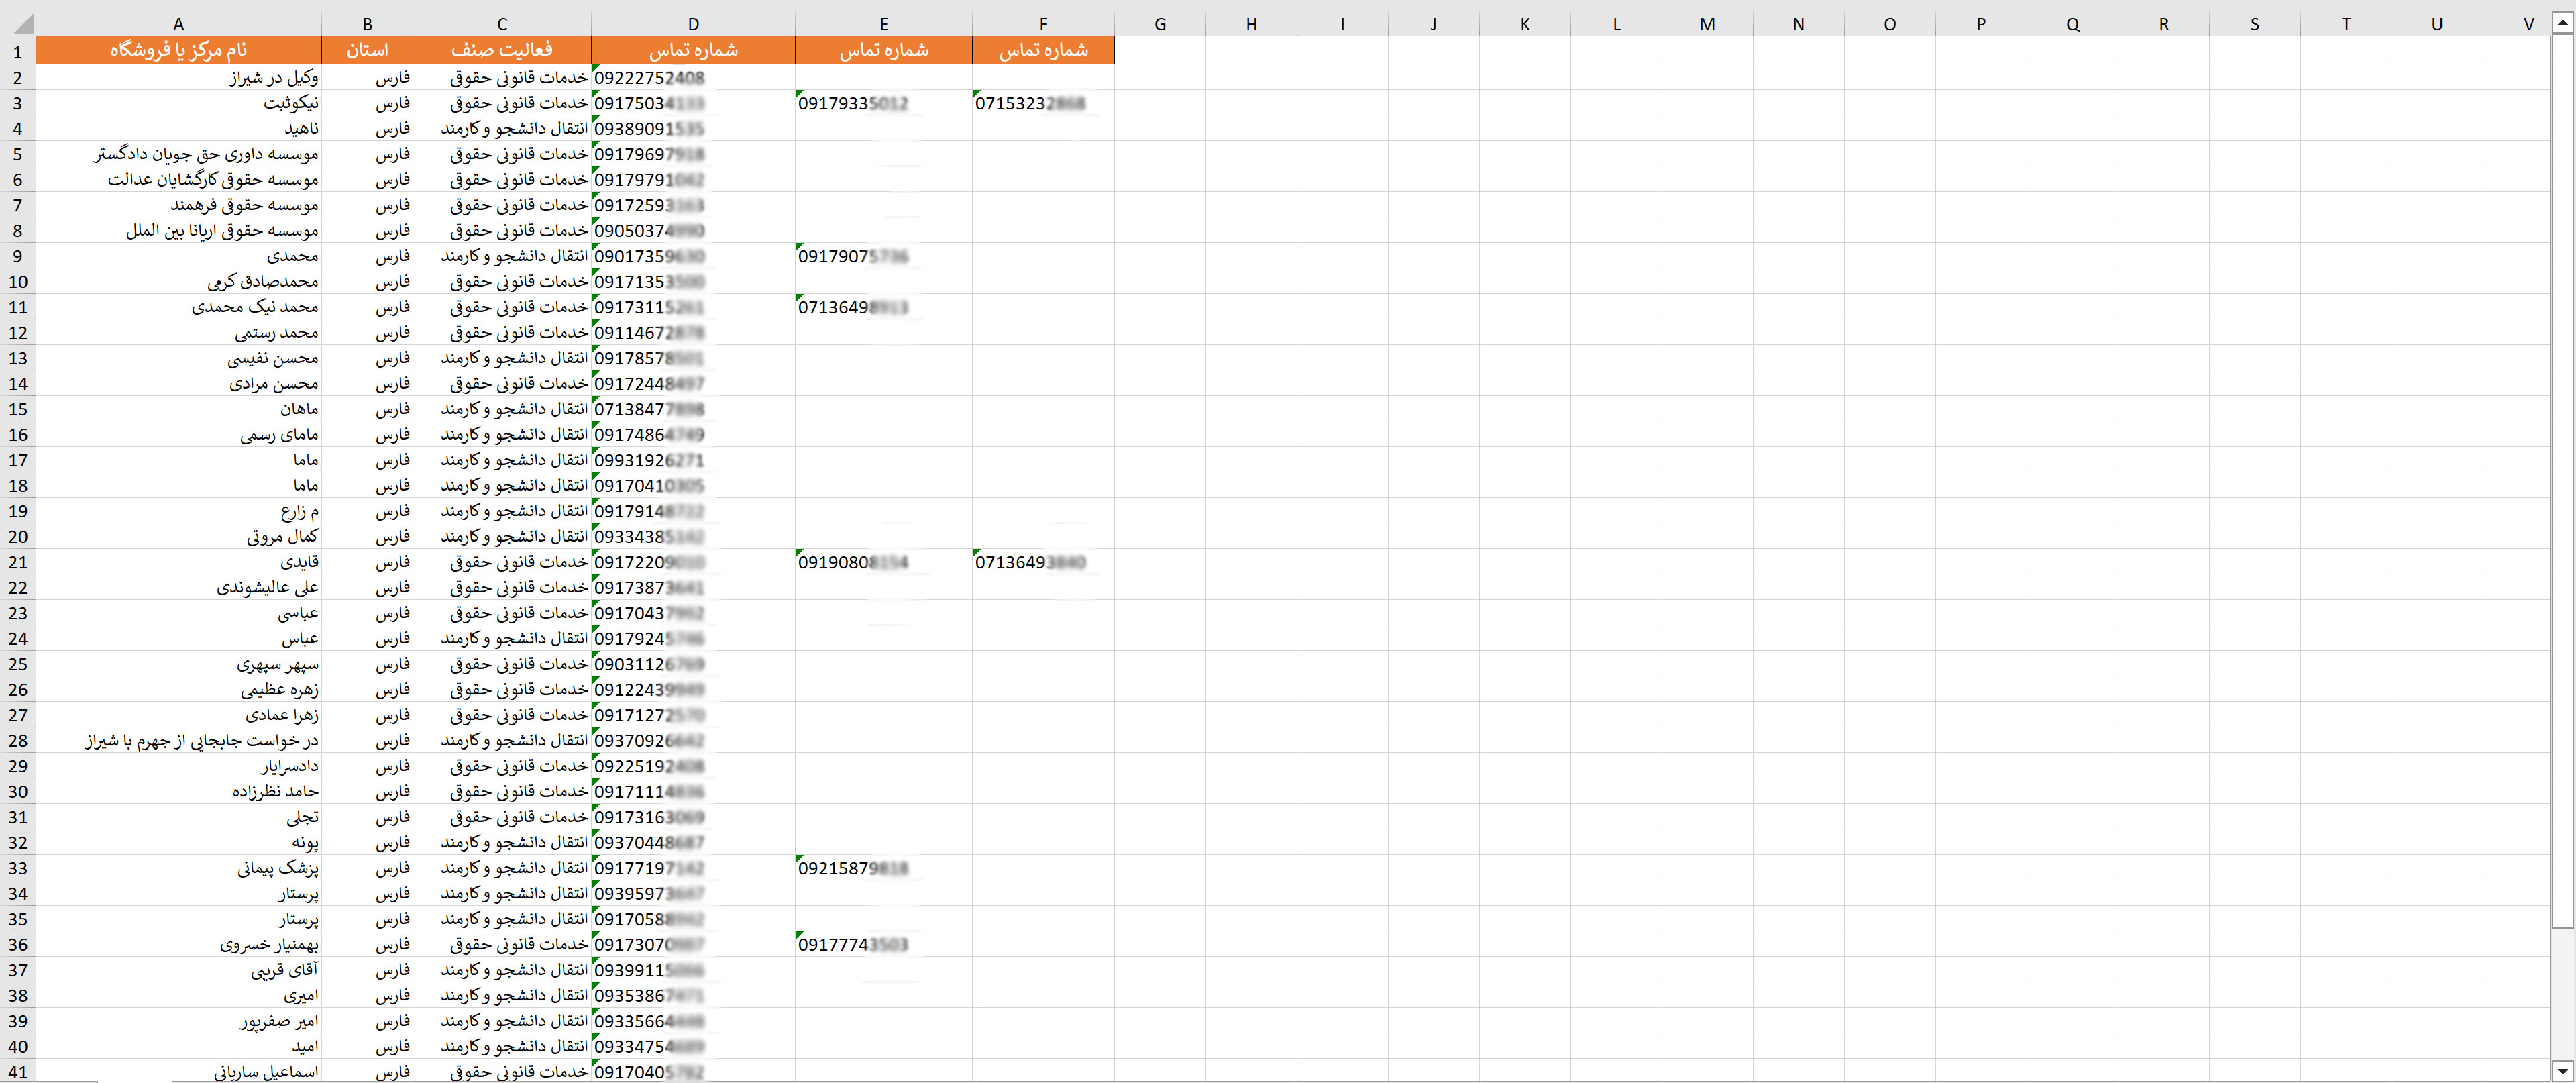Select cell 'مامای رسمی'
The width and height of the screenshot is (2576, 1083).
(x=178, y=434)
